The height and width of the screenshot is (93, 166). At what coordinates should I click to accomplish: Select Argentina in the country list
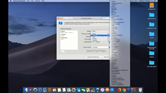120,5
